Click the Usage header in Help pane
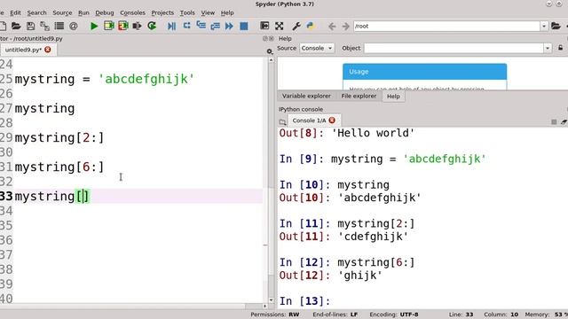Image resolution: width=568 pixels, height=319 pixels. [x=424, y=72]
